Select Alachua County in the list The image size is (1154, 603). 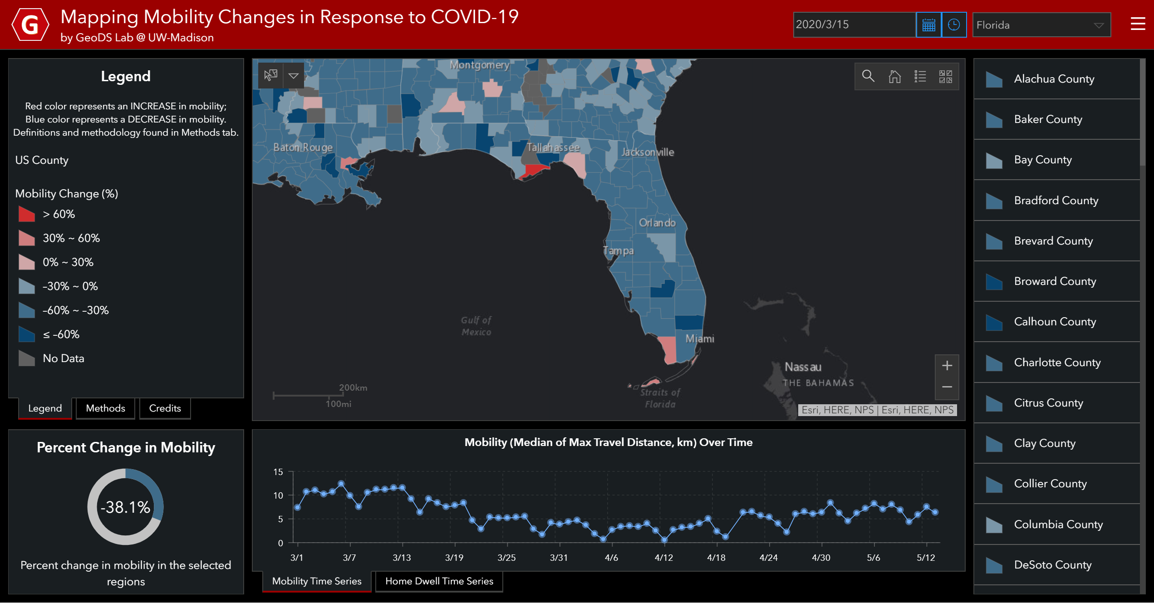[x=1057, y=79]
